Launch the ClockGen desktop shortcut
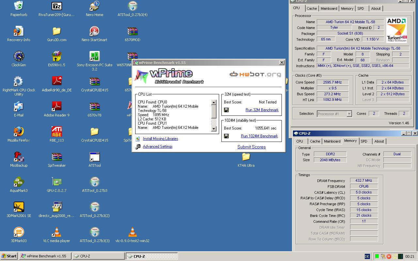This screenshot has width=418, height=261. 19,56
